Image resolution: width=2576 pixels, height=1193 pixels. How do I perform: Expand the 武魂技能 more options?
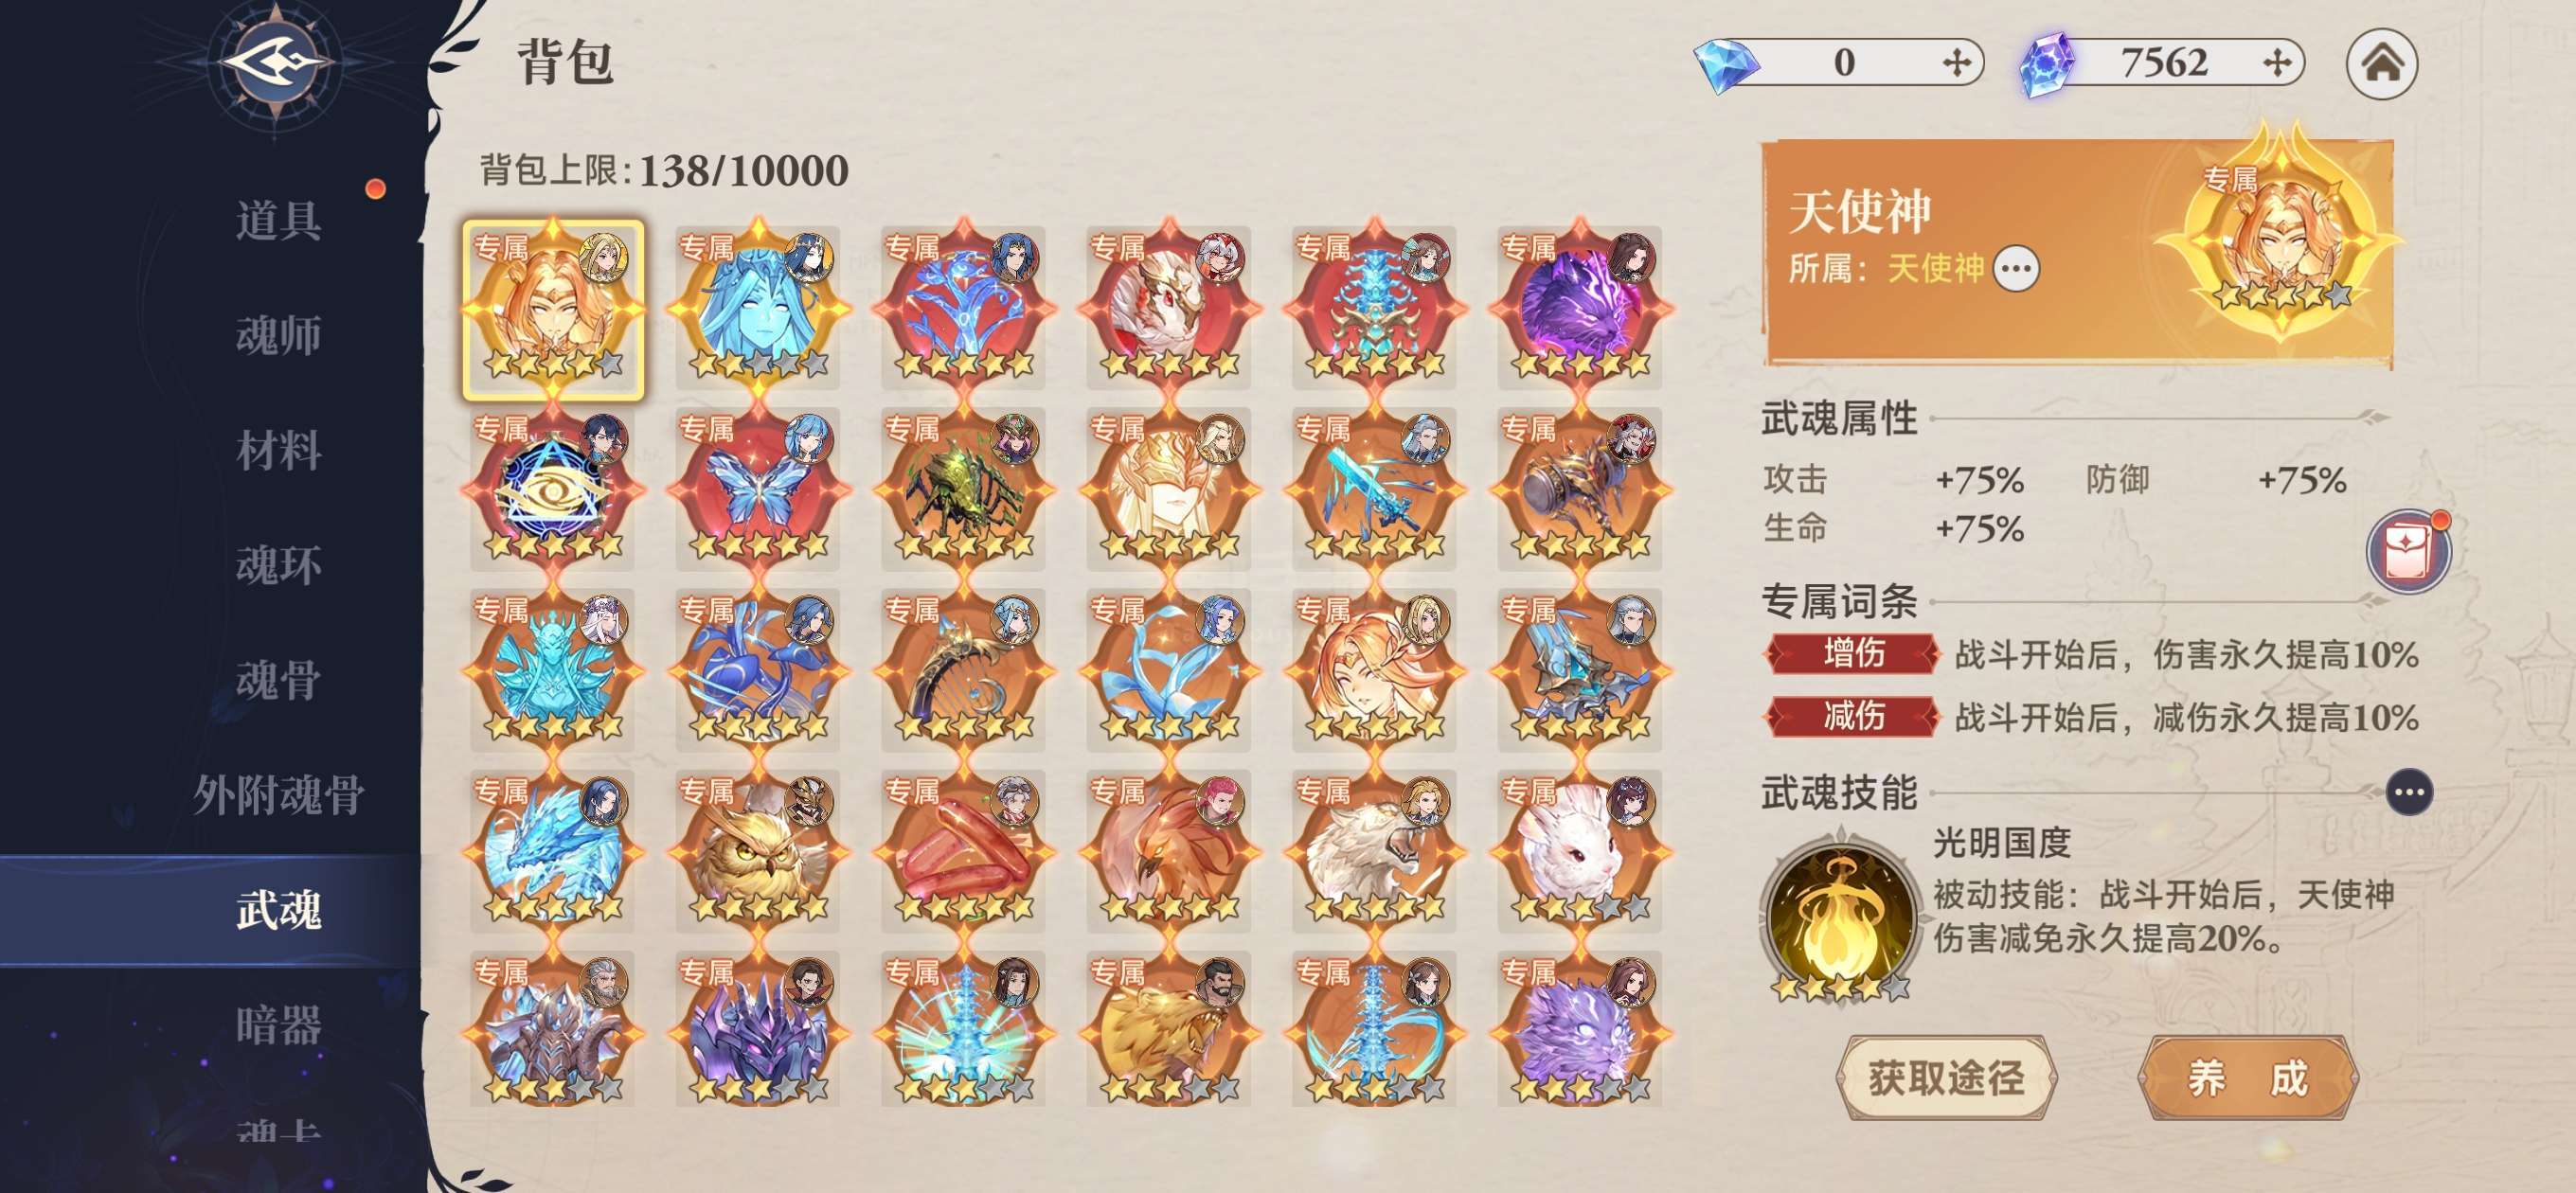(x=2408, y=792)
